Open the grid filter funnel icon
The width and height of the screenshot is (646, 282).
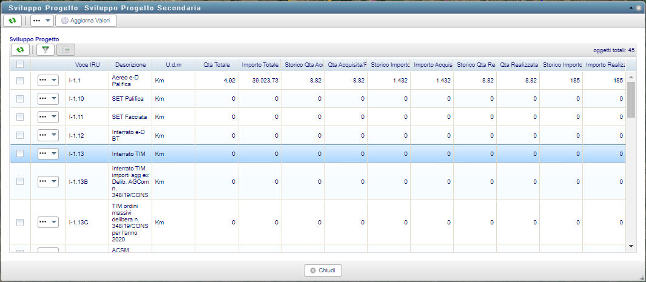45,50
